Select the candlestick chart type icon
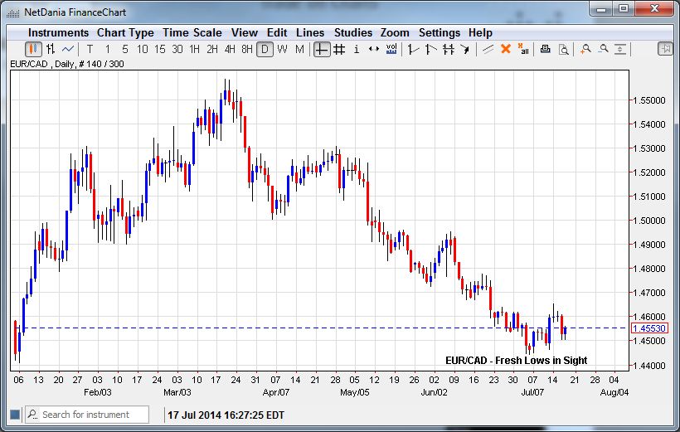This screenshot has width=680, height=432. tap(33, 50)
